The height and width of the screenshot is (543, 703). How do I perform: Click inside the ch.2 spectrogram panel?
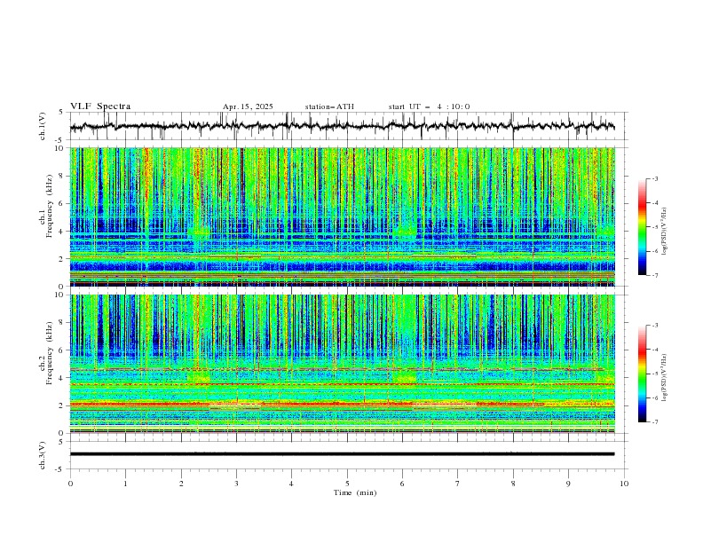(x=342, y=364)
